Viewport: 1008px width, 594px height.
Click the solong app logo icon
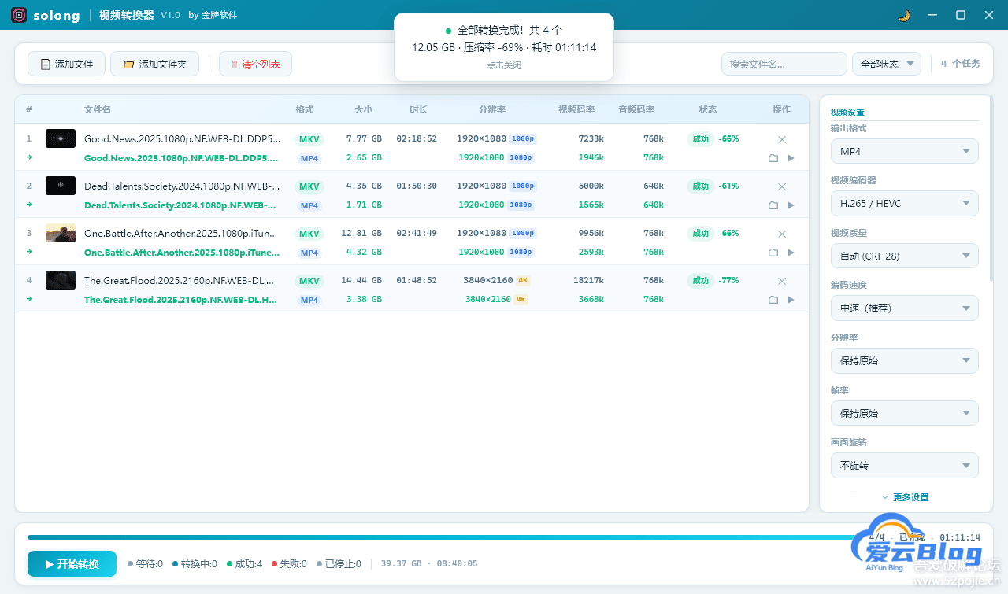[20, 16]
